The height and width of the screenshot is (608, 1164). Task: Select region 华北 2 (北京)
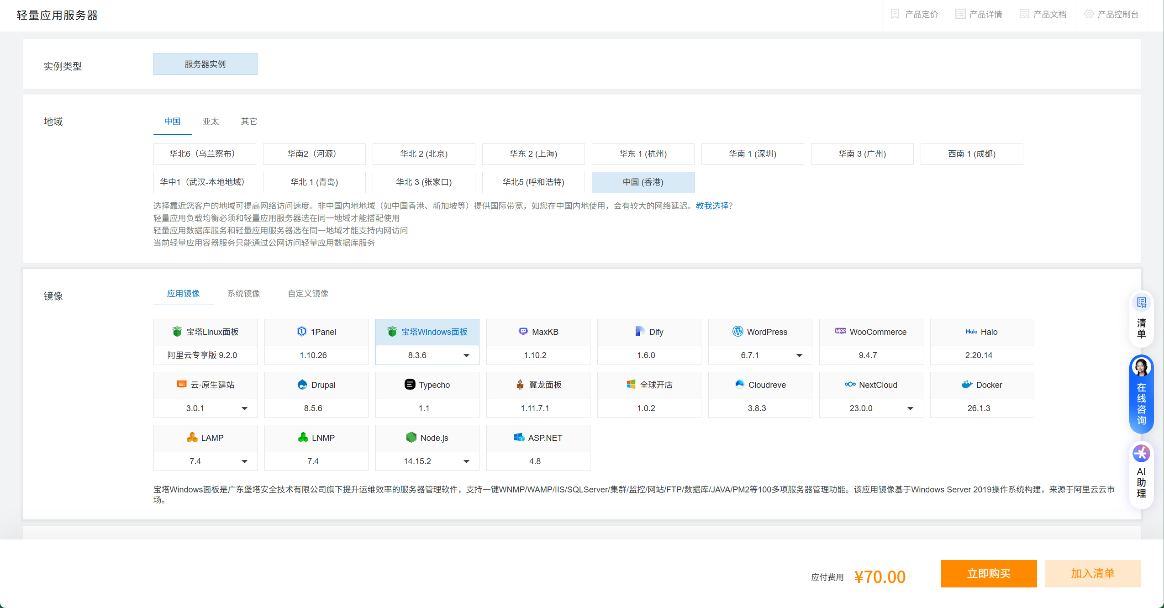[423, 154]
